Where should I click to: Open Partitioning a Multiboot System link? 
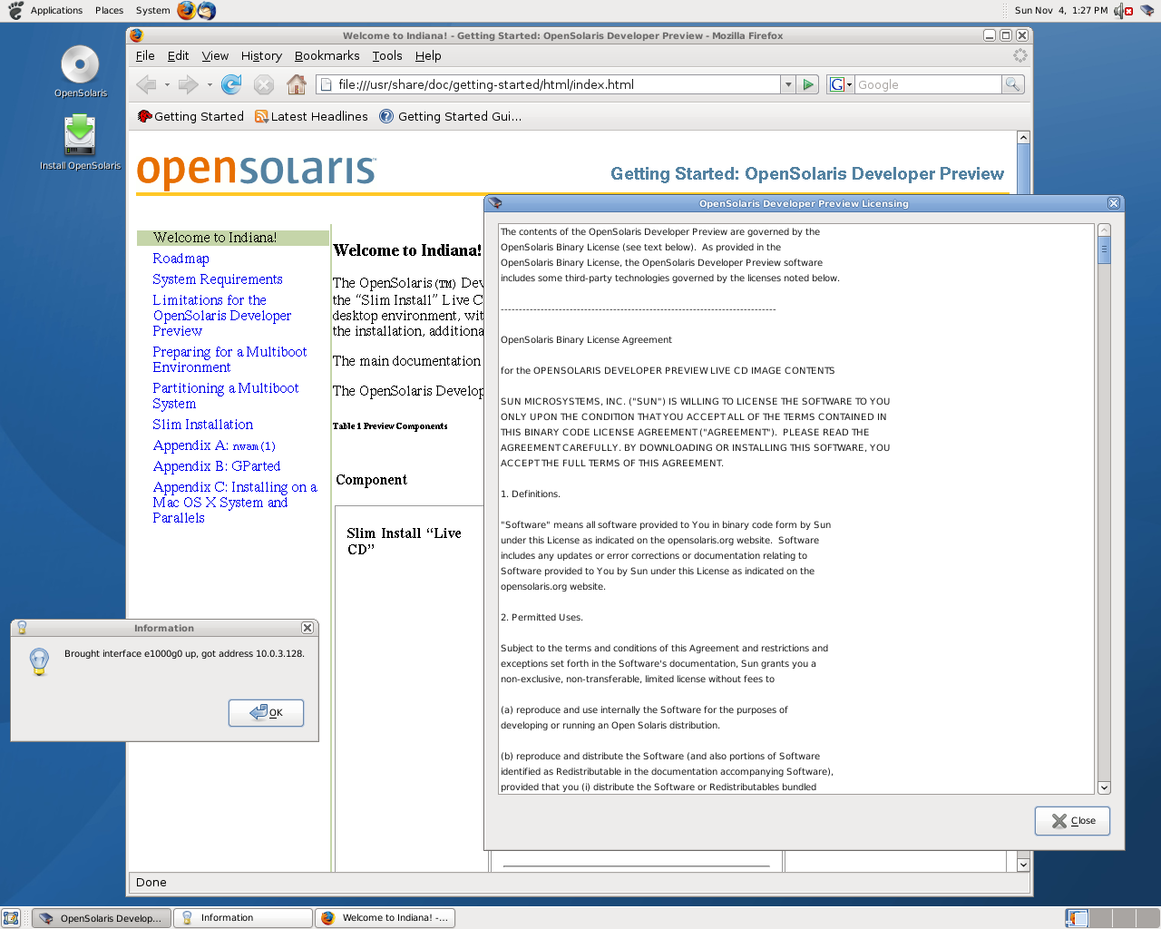coord(226,396)
